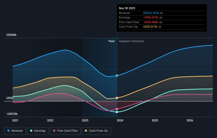Click the US$16.181b revenue value

pyautogui.click(x=151, y=13)
